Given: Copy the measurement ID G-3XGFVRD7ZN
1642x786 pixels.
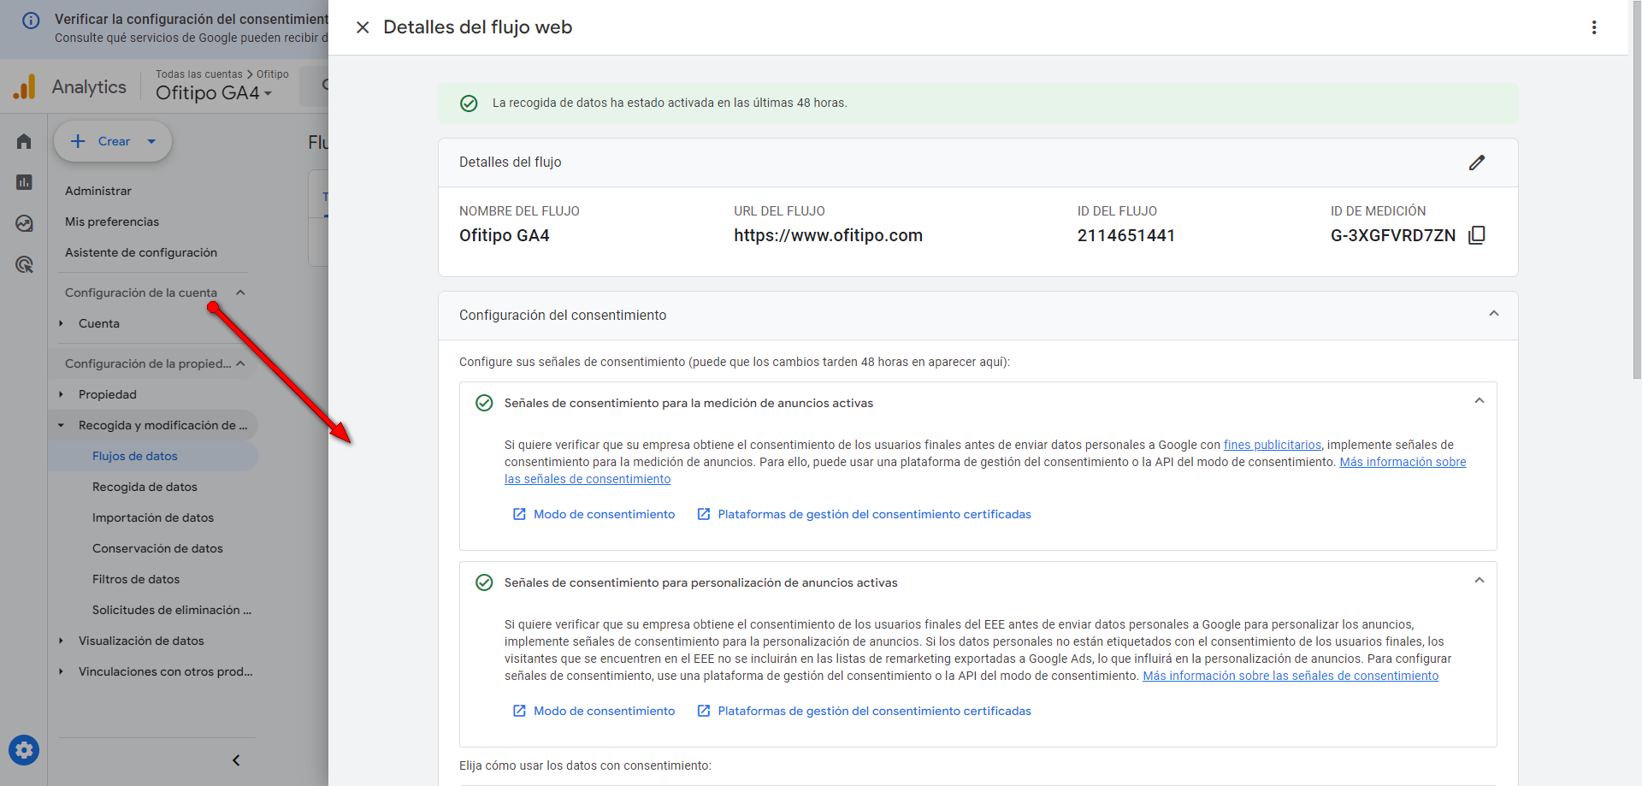Looking at the screenshot, I should tap(1476, 235).
